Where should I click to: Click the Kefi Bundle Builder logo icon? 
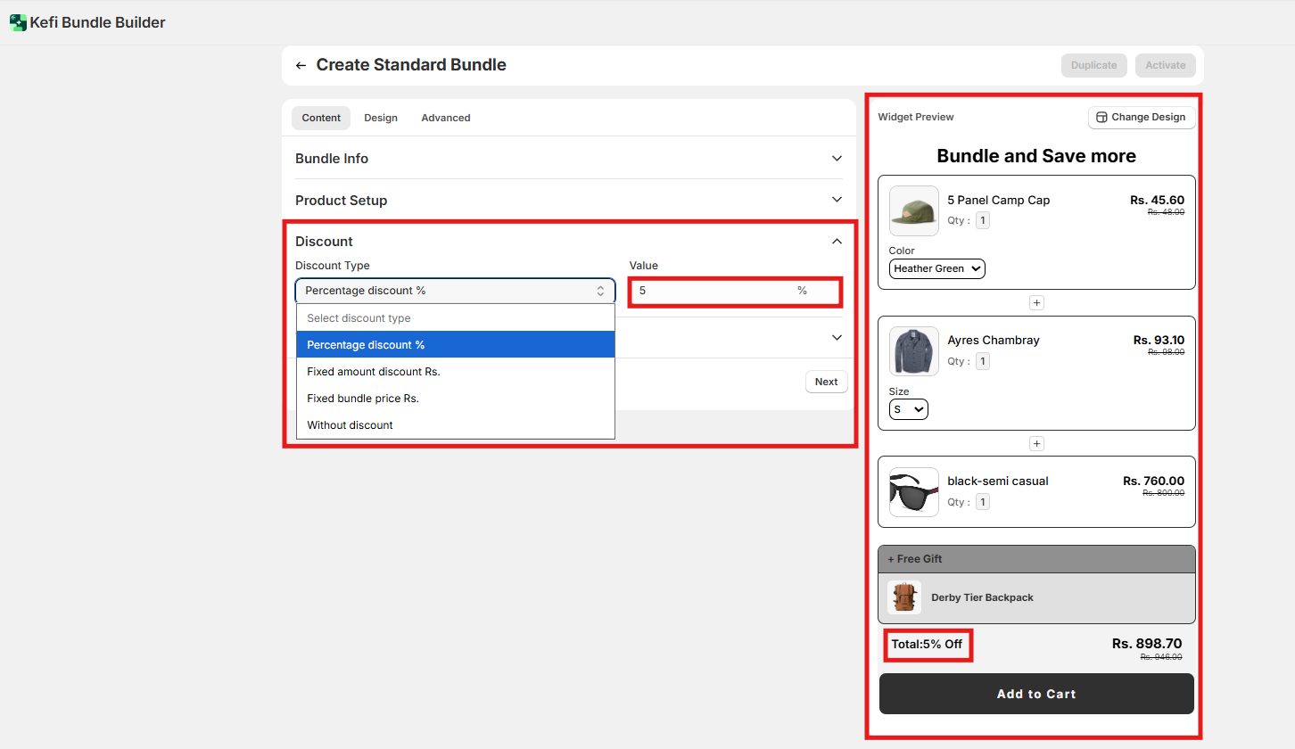pos(18,23)
